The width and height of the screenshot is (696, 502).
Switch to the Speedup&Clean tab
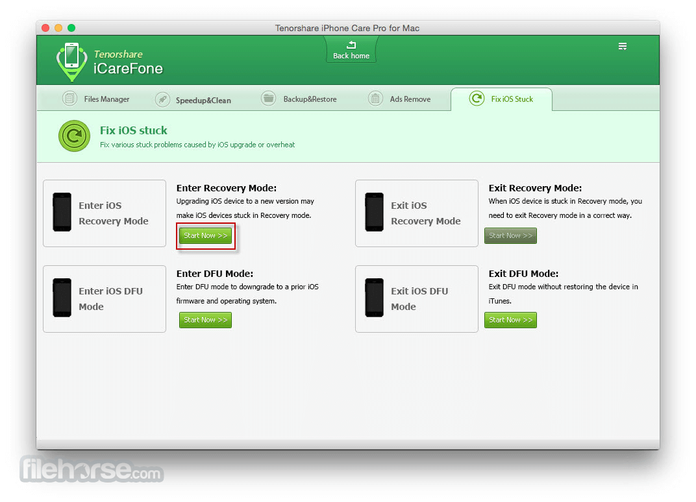coord(193,100)
